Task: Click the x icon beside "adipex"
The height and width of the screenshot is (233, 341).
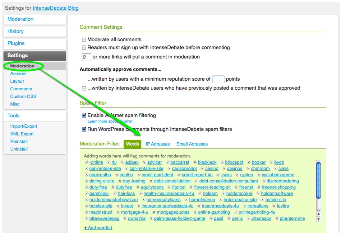Action: 123,162
